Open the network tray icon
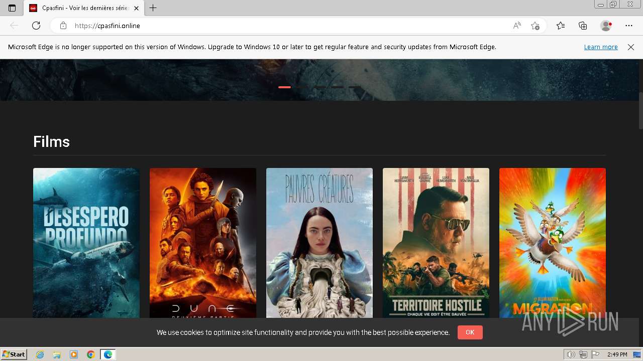Image resolution: width=643 pixels, height=361 pixels. (583, 354)
